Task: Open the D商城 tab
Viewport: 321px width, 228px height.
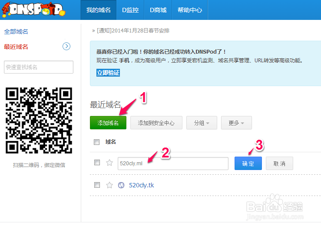Action: coord(158,10)
